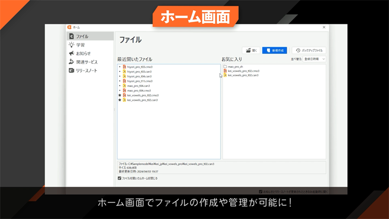Show the リリースノート section

[x=90, y=70]
